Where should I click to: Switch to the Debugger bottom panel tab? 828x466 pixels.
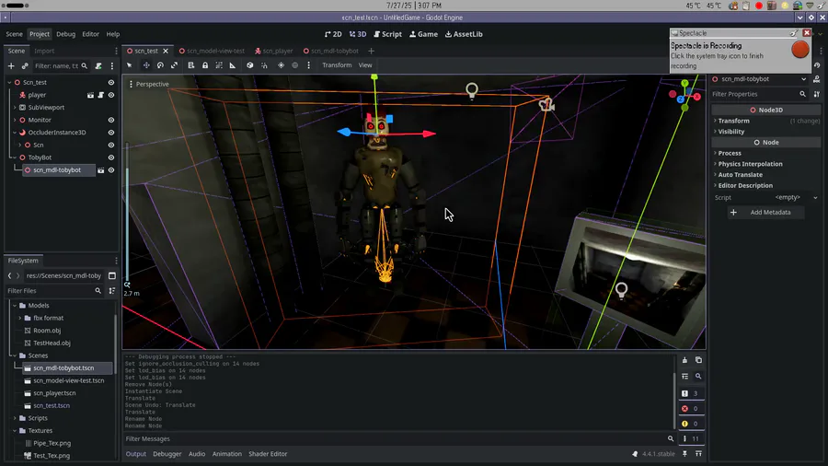tap(167, 454)
